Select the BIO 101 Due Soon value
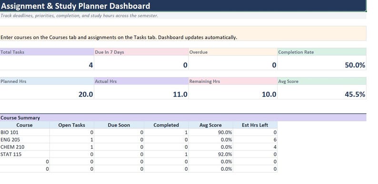This screenshot has width=378, height=184. [119, 132]
